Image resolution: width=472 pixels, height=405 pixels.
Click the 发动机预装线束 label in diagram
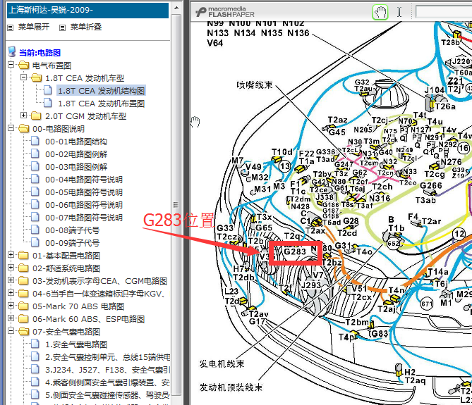click(231, 387)
